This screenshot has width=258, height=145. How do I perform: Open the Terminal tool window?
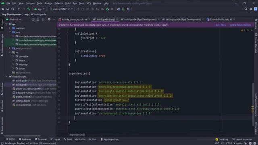point(41,139)
